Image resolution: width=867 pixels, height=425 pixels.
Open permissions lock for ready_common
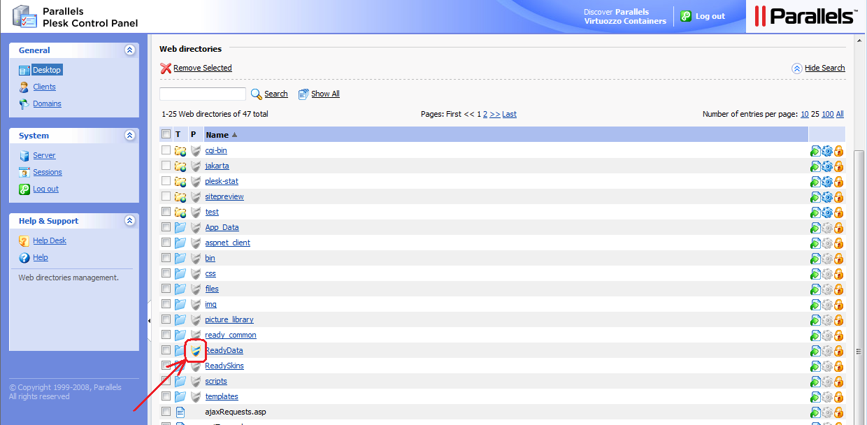pos(838,335)
